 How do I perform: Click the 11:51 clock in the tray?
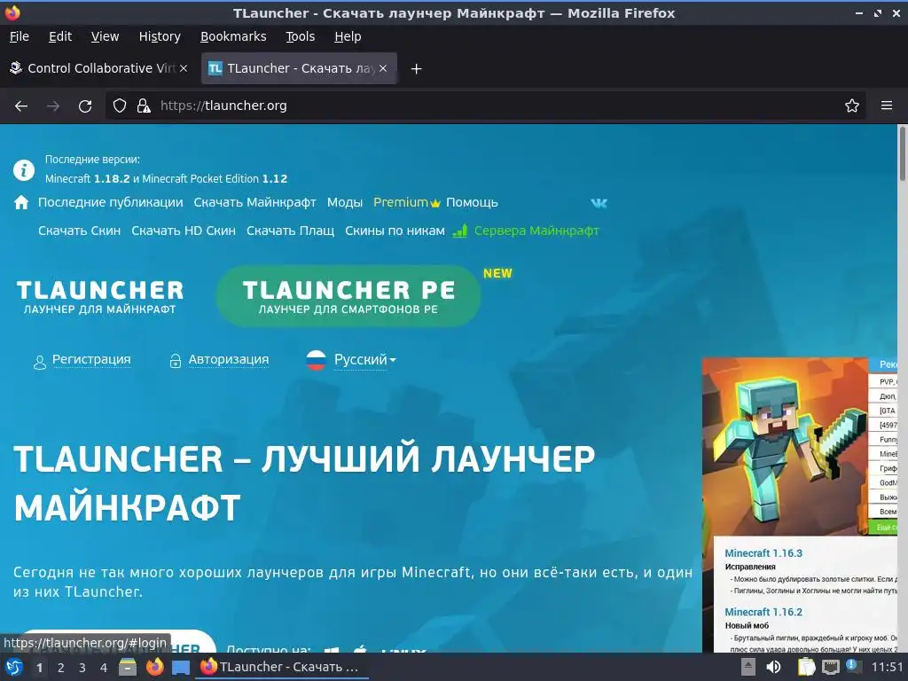pyautogui.click(x=887, y=667)
